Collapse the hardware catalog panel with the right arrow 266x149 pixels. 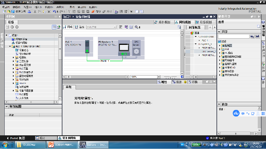(259, 16)
